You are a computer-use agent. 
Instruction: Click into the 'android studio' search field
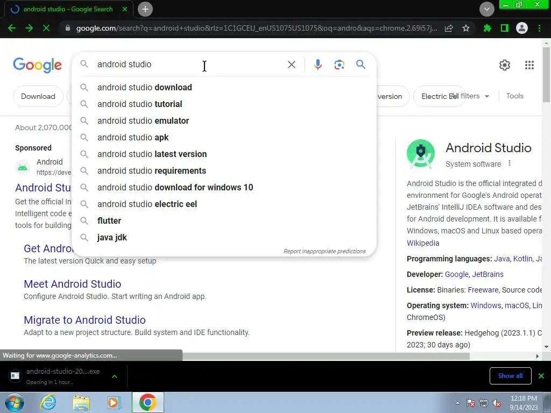click(x=190, y=65)
